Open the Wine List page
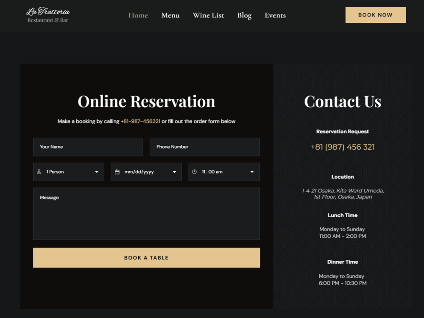The image size is (424, 318). coord(208,15)
